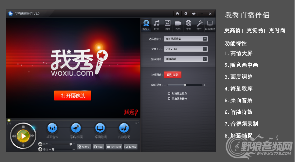
Task: Open the 屏幕捕捉 screen capture tab
Action: (210, 25)
